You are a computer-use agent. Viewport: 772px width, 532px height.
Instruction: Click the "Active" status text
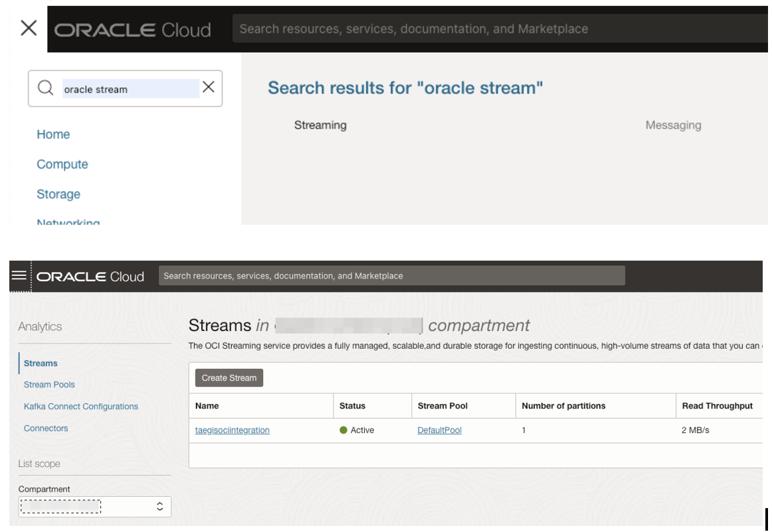click(362, 431)
